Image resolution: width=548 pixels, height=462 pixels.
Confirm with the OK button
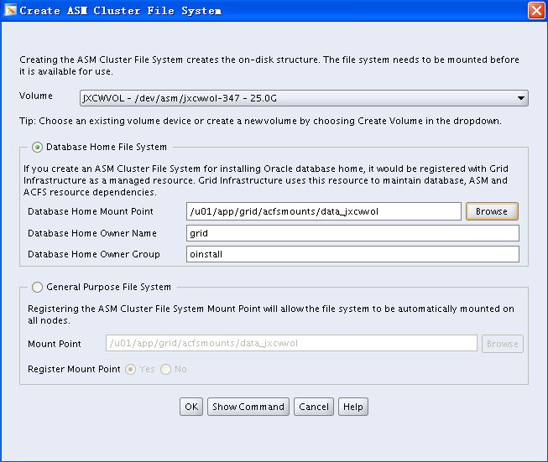191,407
